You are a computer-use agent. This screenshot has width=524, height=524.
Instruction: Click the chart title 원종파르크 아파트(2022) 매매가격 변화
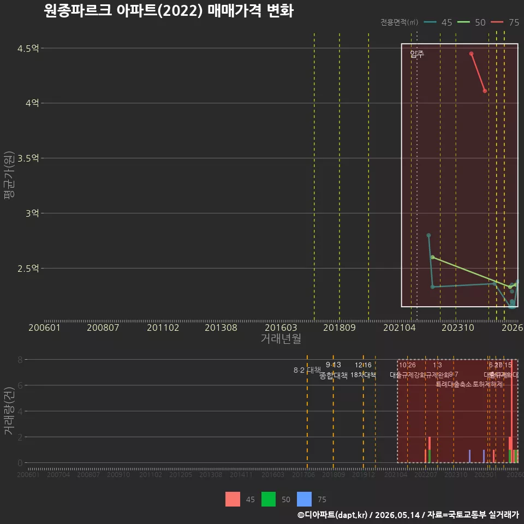pos(169,10)
